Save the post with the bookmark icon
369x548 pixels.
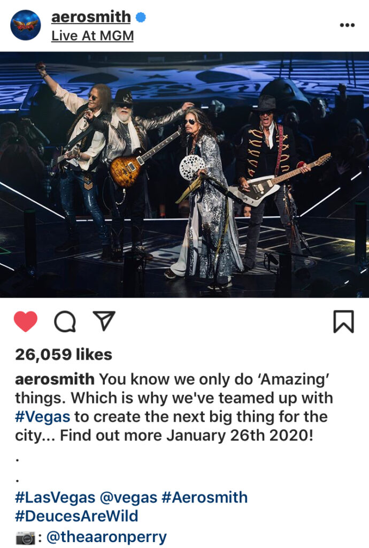(x=343, y=322)
